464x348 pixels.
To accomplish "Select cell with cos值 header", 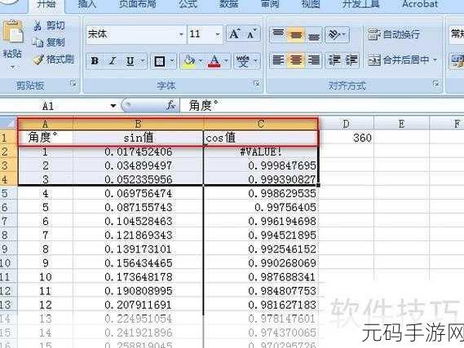I will pyautogui.click(x=261, y=138).
